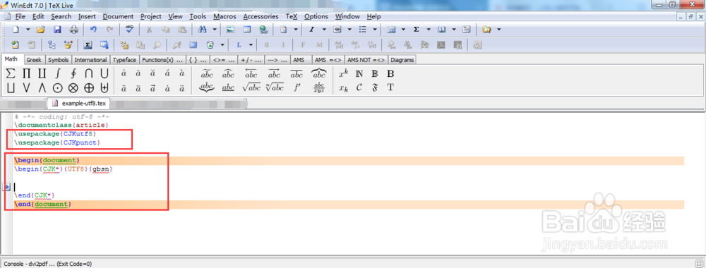Open the Options menu

pyautogui.click(x=316, y=17)
